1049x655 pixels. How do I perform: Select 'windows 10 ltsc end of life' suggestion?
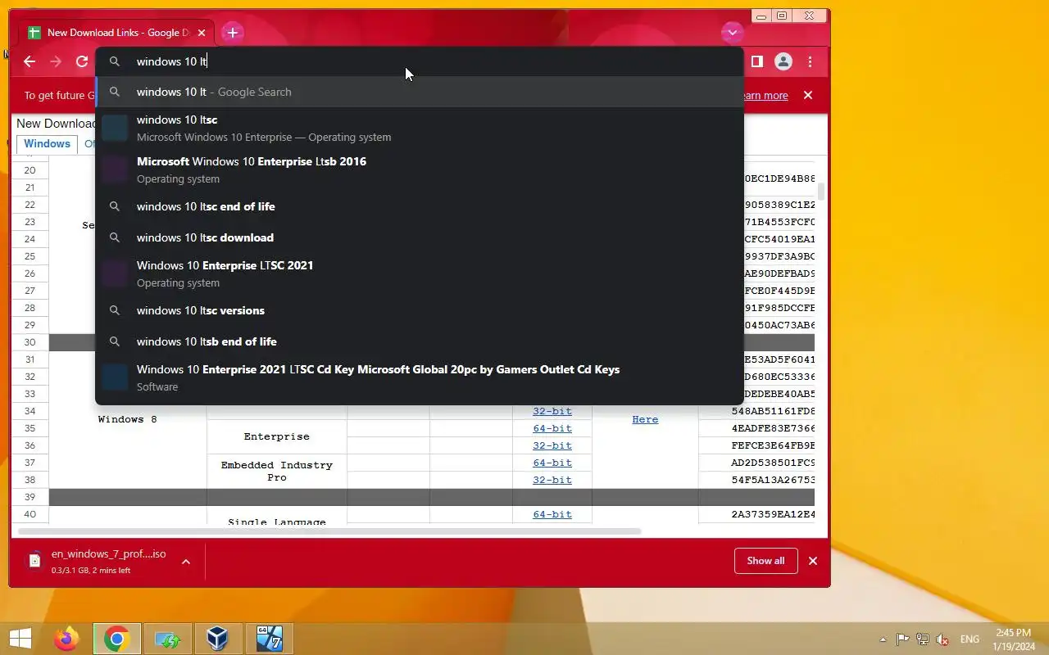point(420,206)
